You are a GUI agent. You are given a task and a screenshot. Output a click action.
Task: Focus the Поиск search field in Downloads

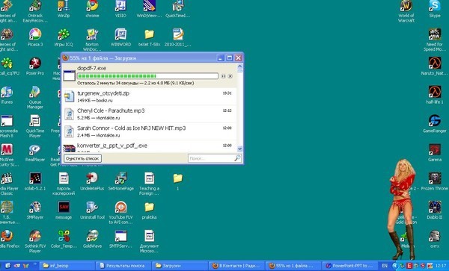pos(211,158)
